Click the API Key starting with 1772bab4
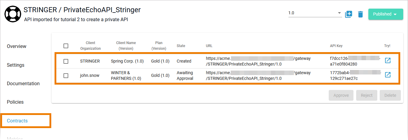The image size is (408, 140). click(354, 75)
